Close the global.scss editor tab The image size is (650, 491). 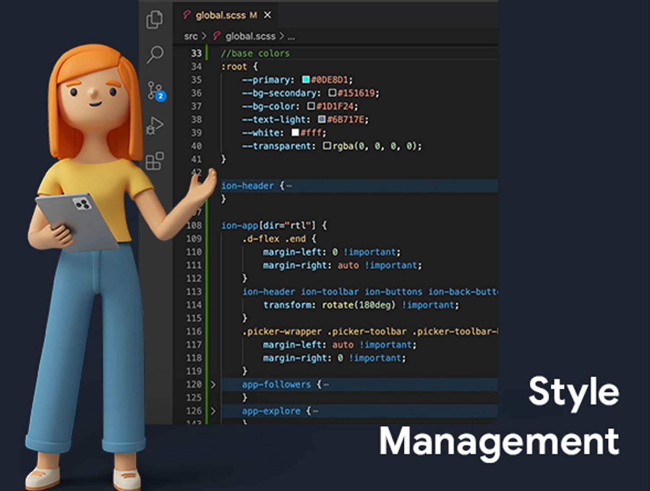pos(267,15)
